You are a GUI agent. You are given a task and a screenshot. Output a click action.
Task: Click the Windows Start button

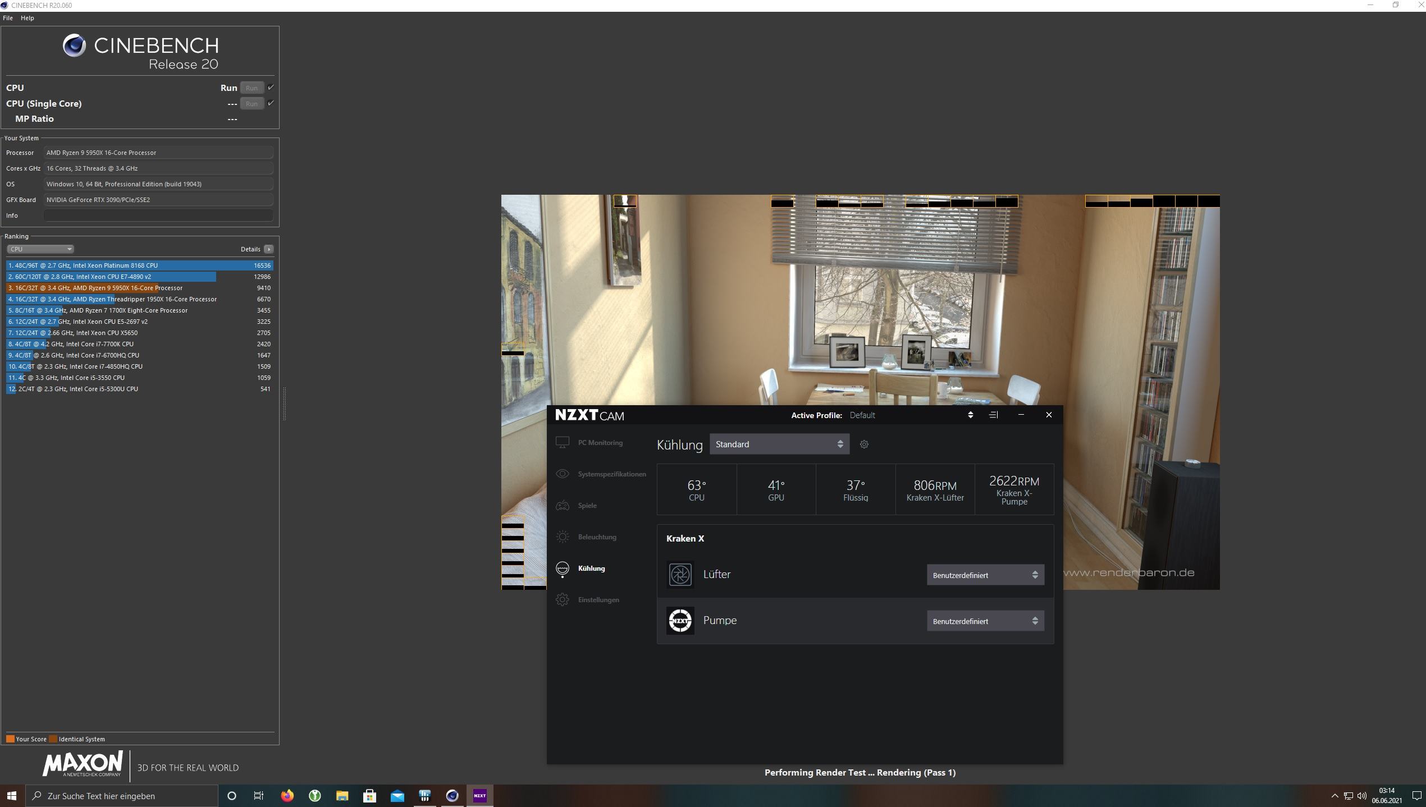click(11, 795)
